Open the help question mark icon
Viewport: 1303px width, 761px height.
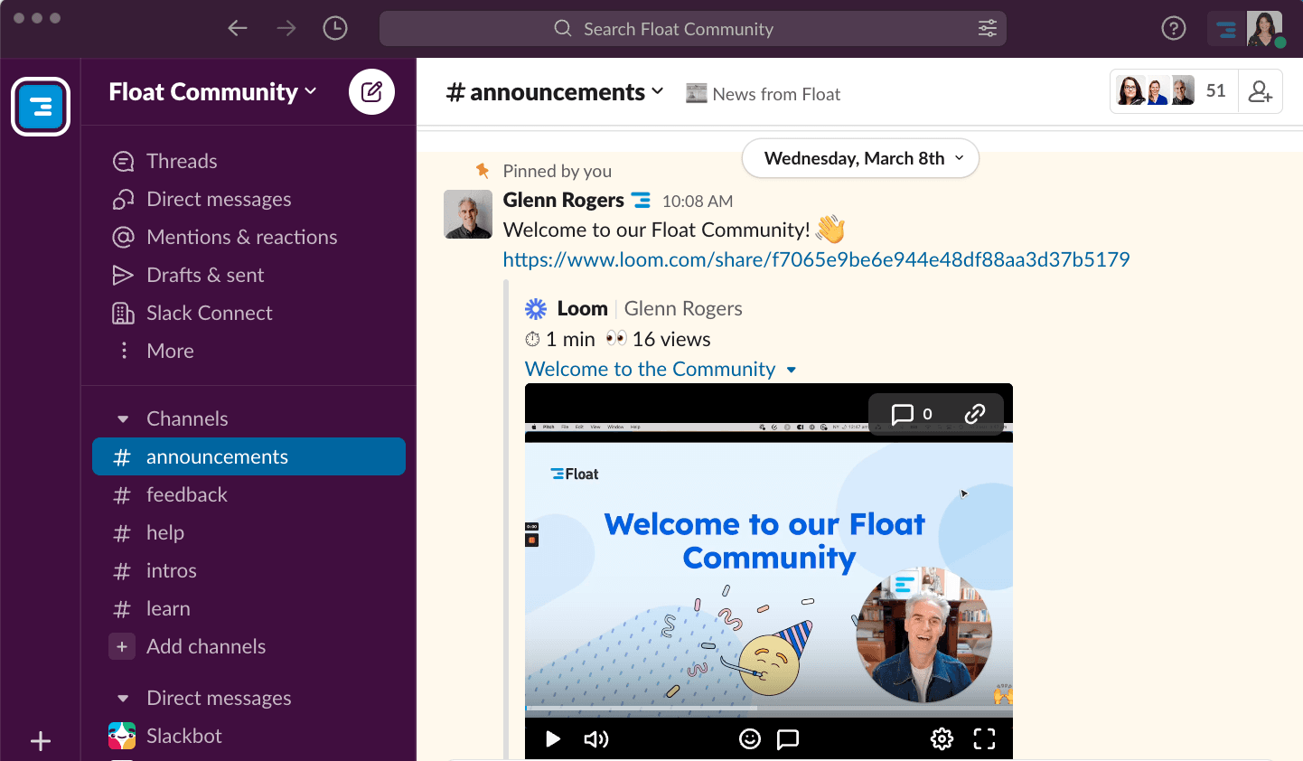(x=1173, y=29)
